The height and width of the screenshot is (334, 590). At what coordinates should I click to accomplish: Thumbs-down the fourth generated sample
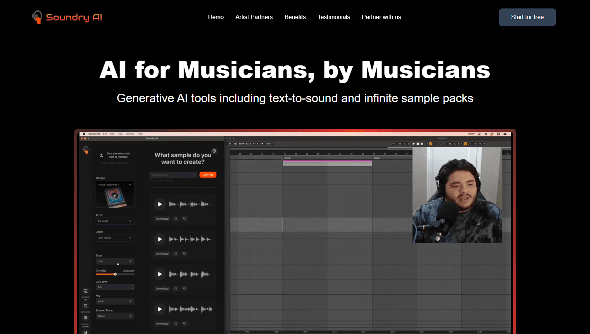[x=184, y=324]
